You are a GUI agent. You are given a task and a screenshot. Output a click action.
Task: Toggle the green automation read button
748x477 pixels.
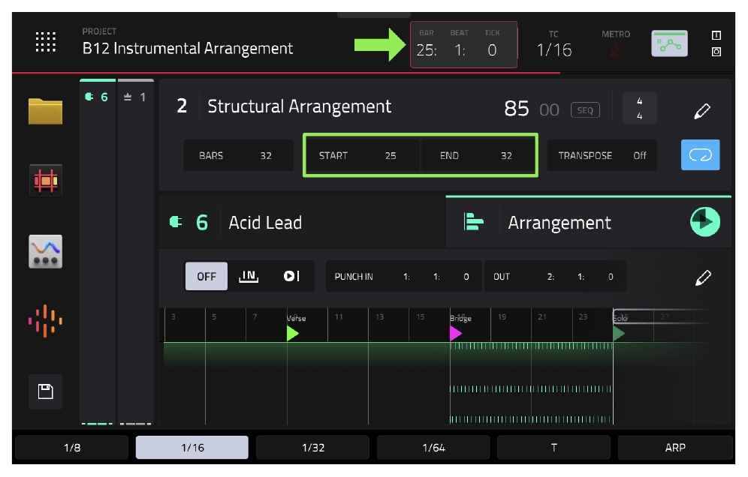669,43
